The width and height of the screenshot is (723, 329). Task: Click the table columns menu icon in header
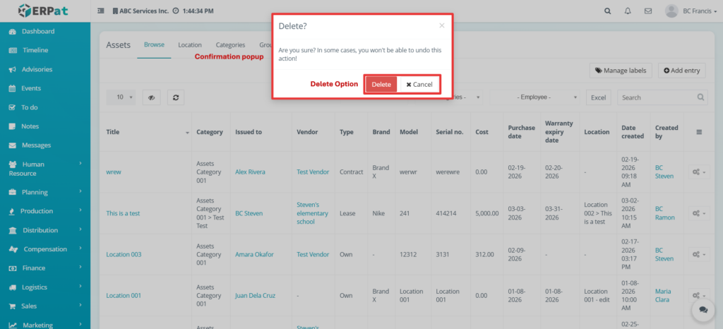[699, 132]
